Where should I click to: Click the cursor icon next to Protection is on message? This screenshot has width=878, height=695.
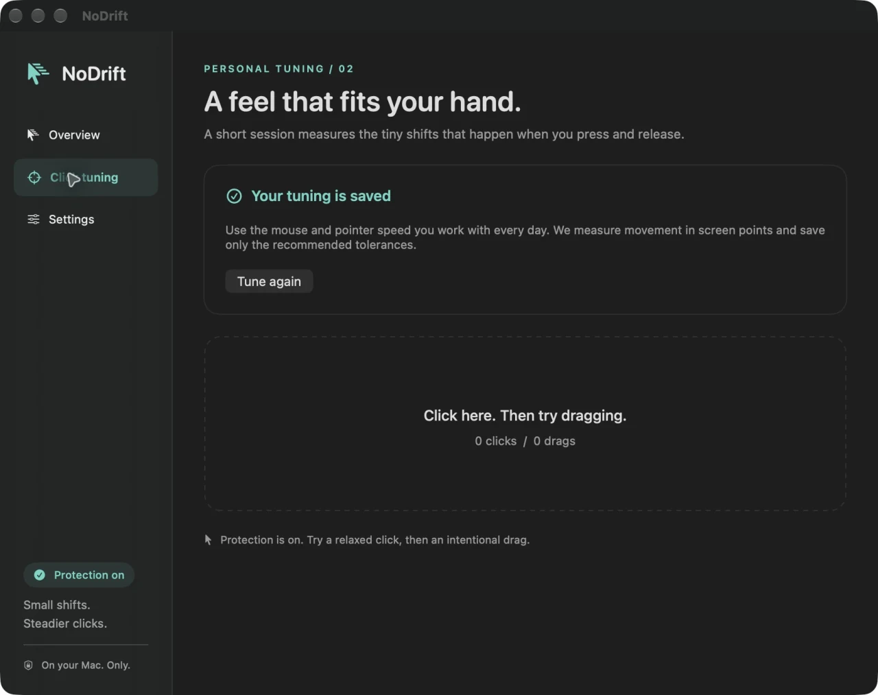click(x=208, y=540)
